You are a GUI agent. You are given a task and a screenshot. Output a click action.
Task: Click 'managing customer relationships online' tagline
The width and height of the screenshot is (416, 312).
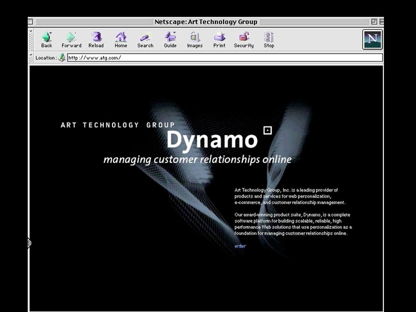pos(198,160)
